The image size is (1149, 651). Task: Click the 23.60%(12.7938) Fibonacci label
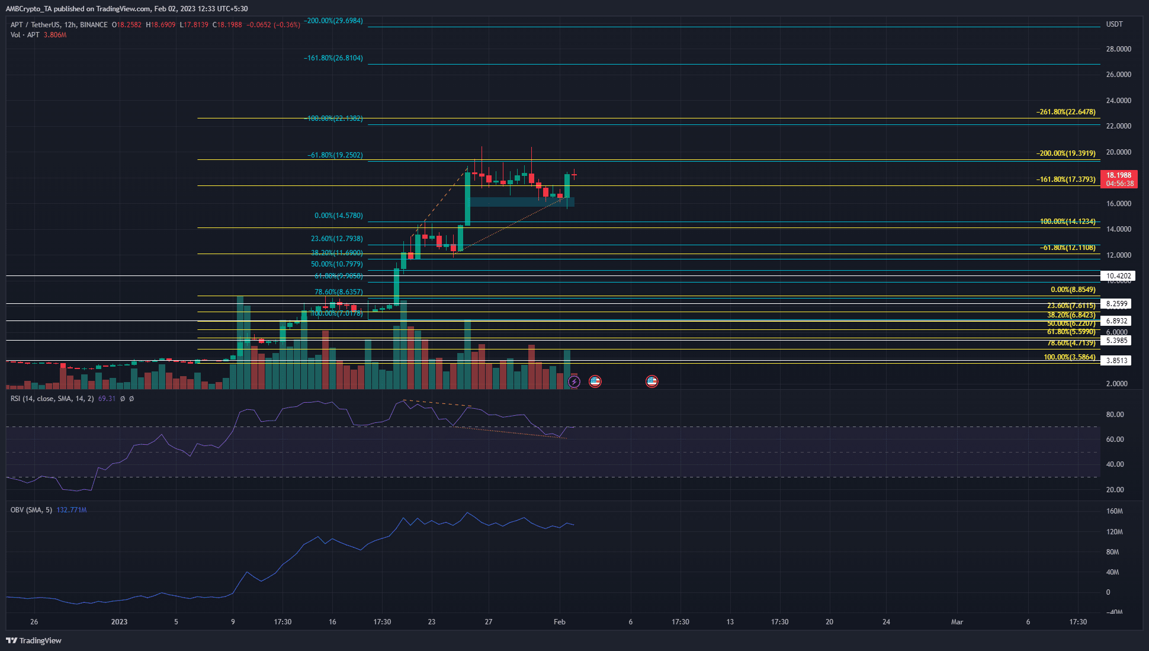coord(337,239)
